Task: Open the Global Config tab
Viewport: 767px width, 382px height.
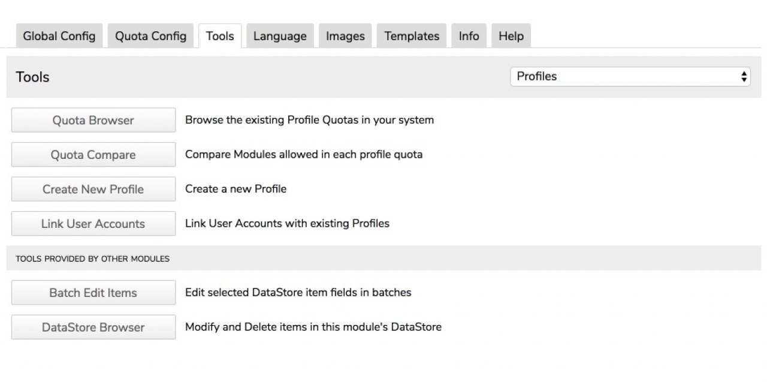Action: point(59,36)
